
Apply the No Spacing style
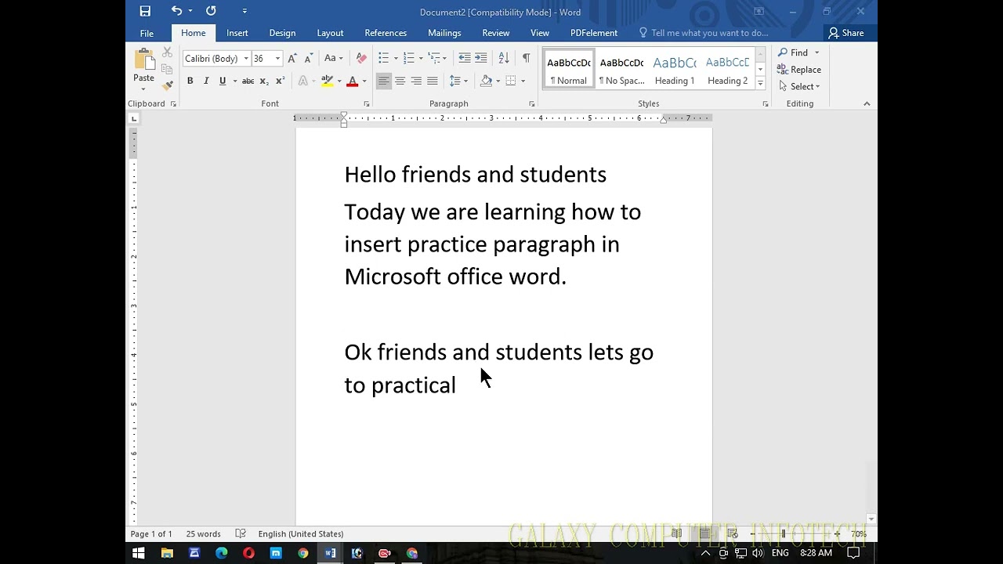coord(622,70)
